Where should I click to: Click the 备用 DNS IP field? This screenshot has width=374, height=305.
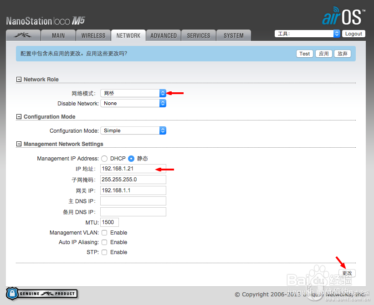click(133, 212)
